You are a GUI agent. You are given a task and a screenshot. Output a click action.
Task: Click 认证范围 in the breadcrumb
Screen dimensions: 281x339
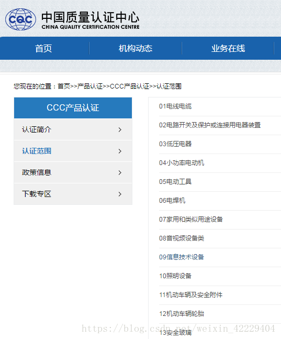tap(169, 86)
